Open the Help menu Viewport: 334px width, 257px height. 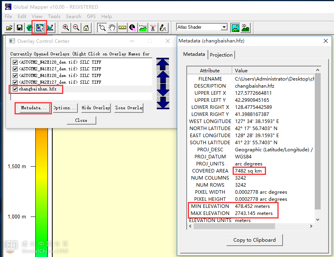click(106, 17)
